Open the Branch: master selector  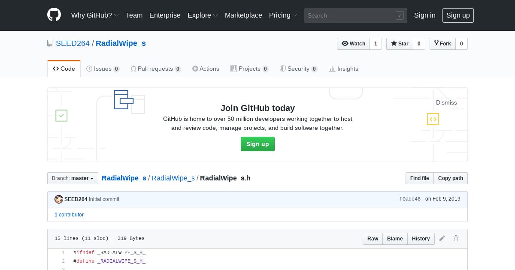click(73, 178)
